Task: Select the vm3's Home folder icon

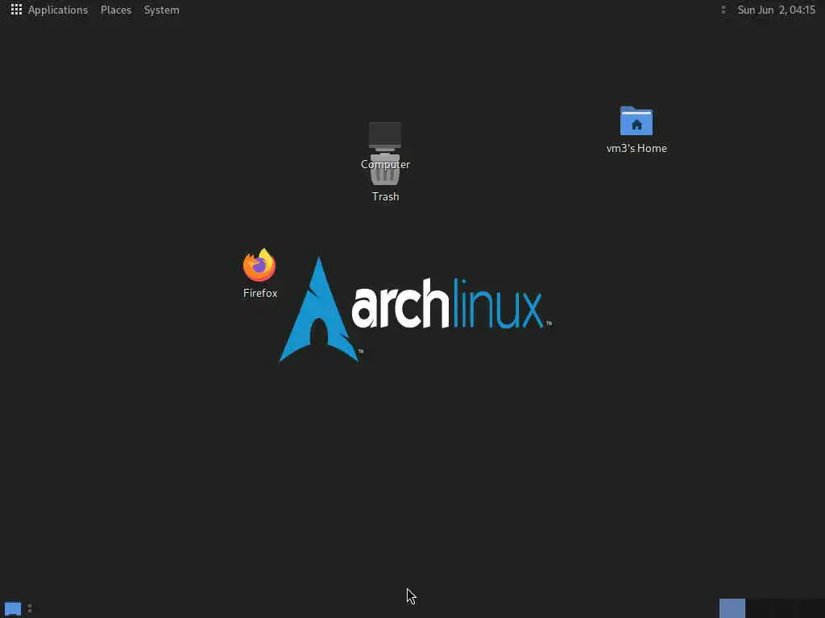Action: 636,121
